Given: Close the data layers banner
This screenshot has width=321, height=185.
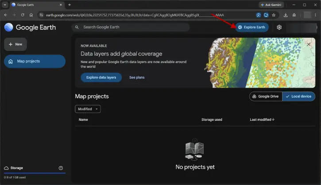Looking at the screenshot, I should 309,44.
